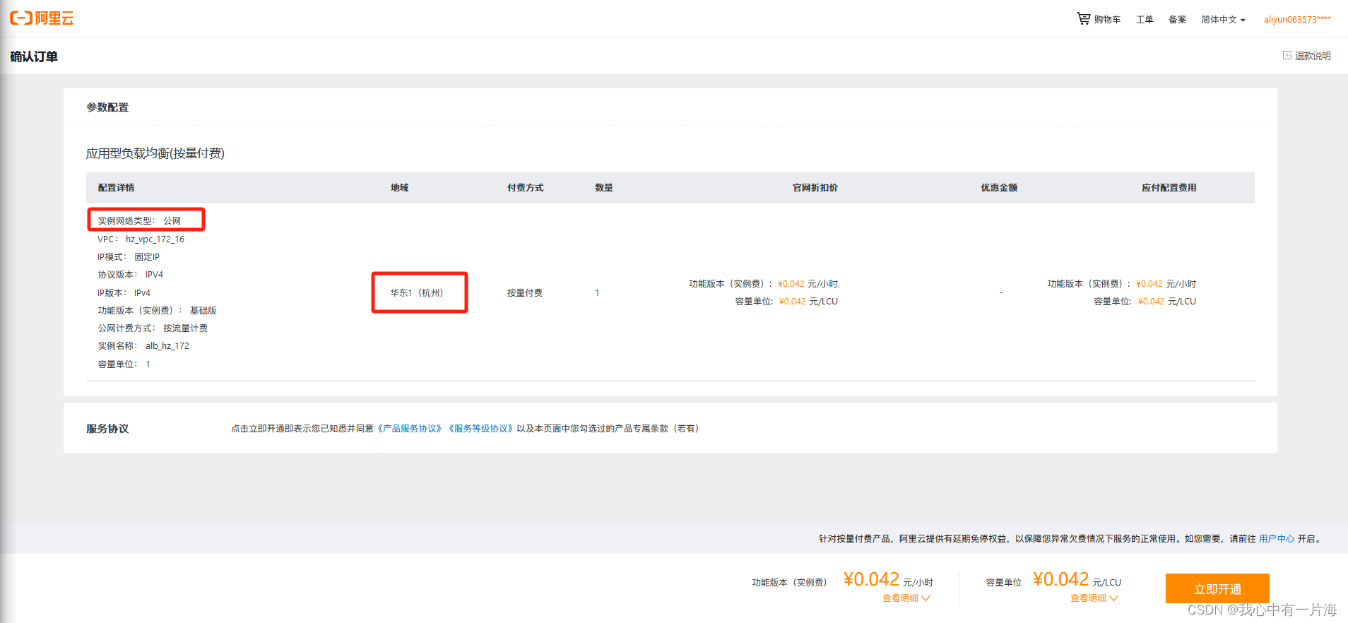Open the 产品服务协议 link

(410, 429)
